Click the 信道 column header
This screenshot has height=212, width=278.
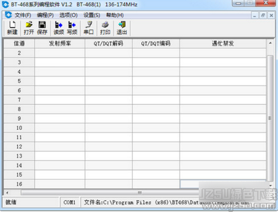[x=19, y=43]
